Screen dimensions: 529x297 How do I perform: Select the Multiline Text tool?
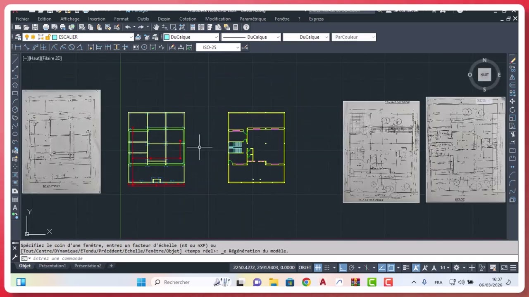coord(15,207)
